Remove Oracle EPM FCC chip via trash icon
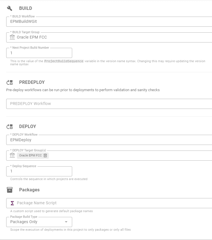The width and height of the screenshot is (212, 240). coord(45,156)
